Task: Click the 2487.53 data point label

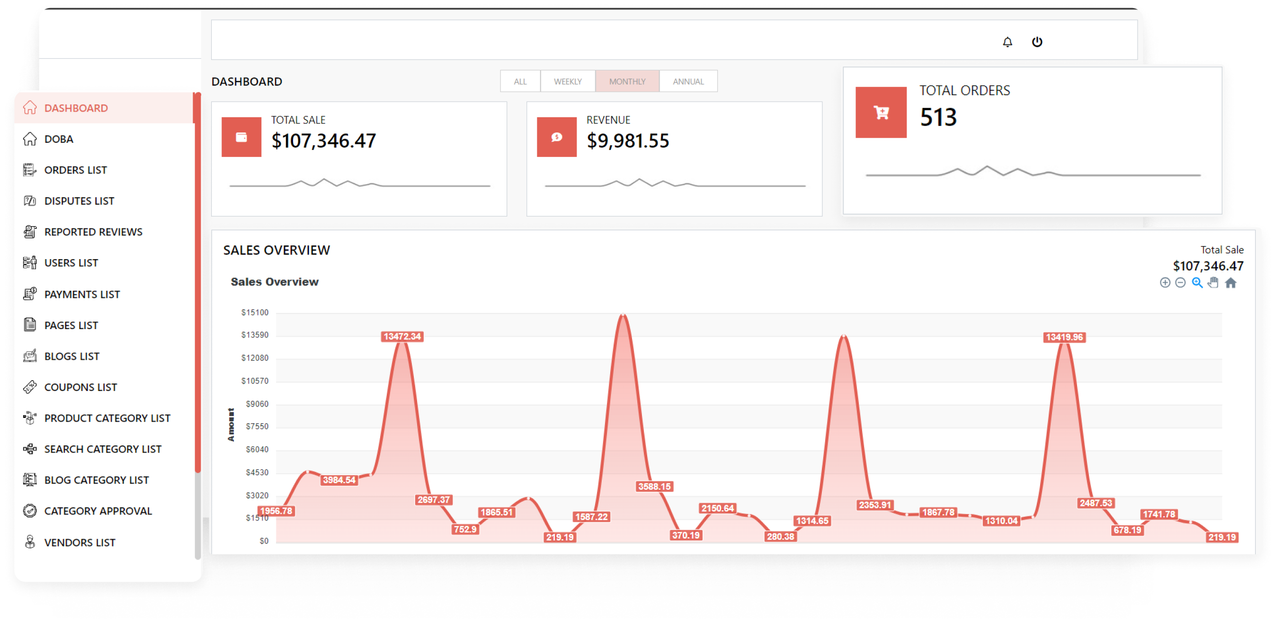Action: click(1096, 503)
